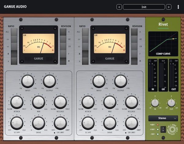Select ratio 20 on the left channel

tap(14, 39)
